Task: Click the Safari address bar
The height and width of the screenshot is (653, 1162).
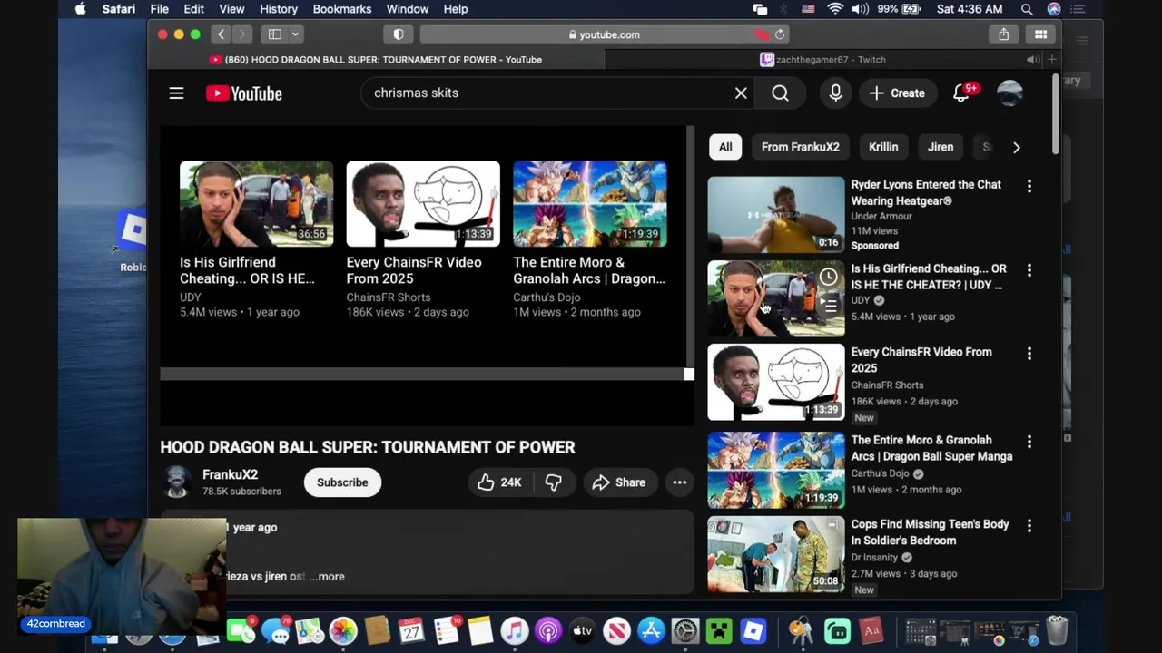Action: pyautogui.click(x=604, y=34)
